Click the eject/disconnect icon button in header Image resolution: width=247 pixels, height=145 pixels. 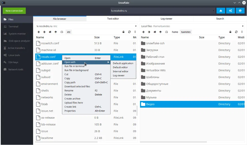(x=221, y=11)
